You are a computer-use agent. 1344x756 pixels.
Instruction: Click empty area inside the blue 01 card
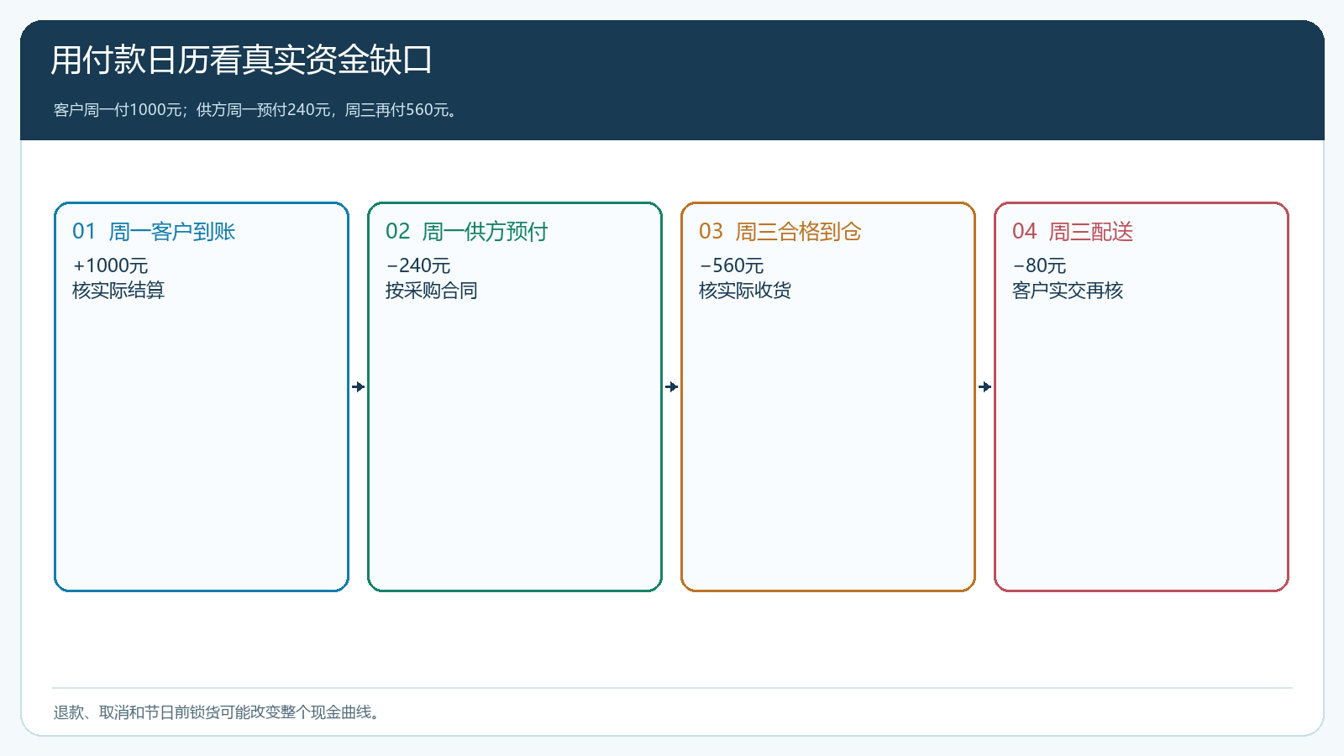pos(202,445)
